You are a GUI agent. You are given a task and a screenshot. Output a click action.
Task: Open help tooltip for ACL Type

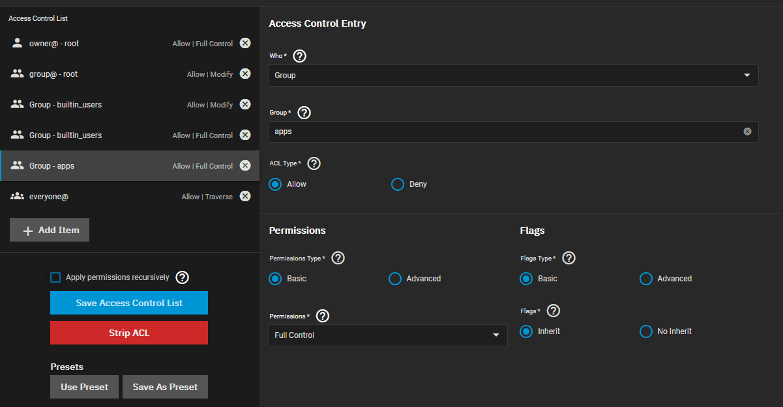tap(314, 163)
